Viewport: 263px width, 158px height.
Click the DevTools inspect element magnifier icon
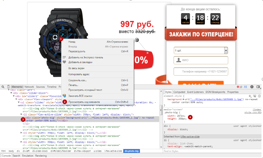[3, 87]
